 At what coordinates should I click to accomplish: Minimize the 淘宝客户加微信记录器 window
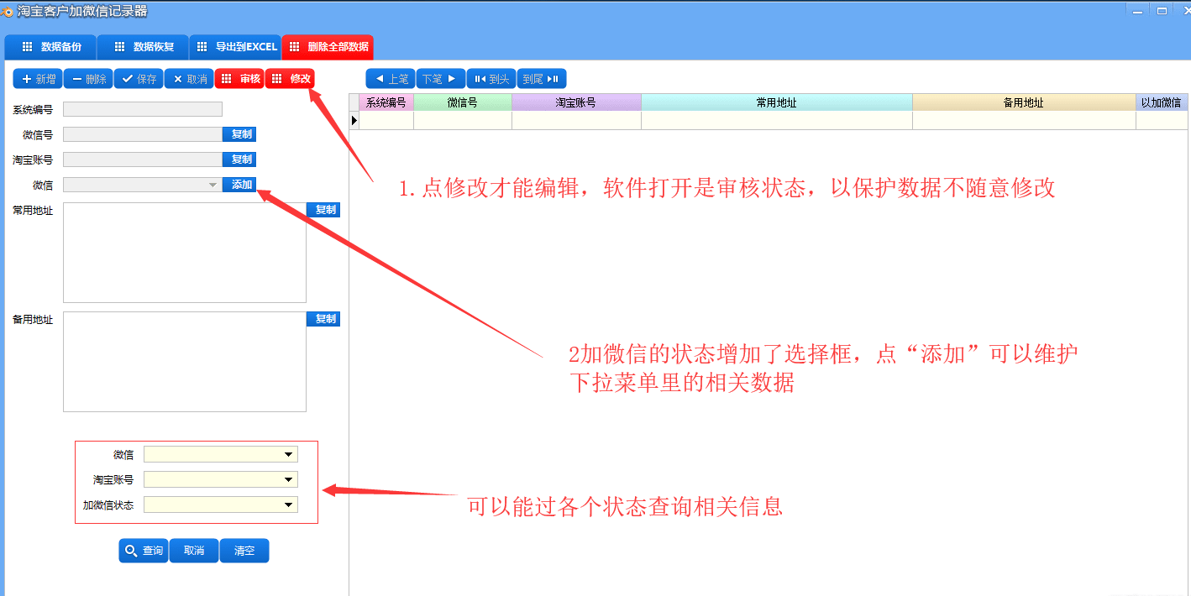coord(1137,11)
